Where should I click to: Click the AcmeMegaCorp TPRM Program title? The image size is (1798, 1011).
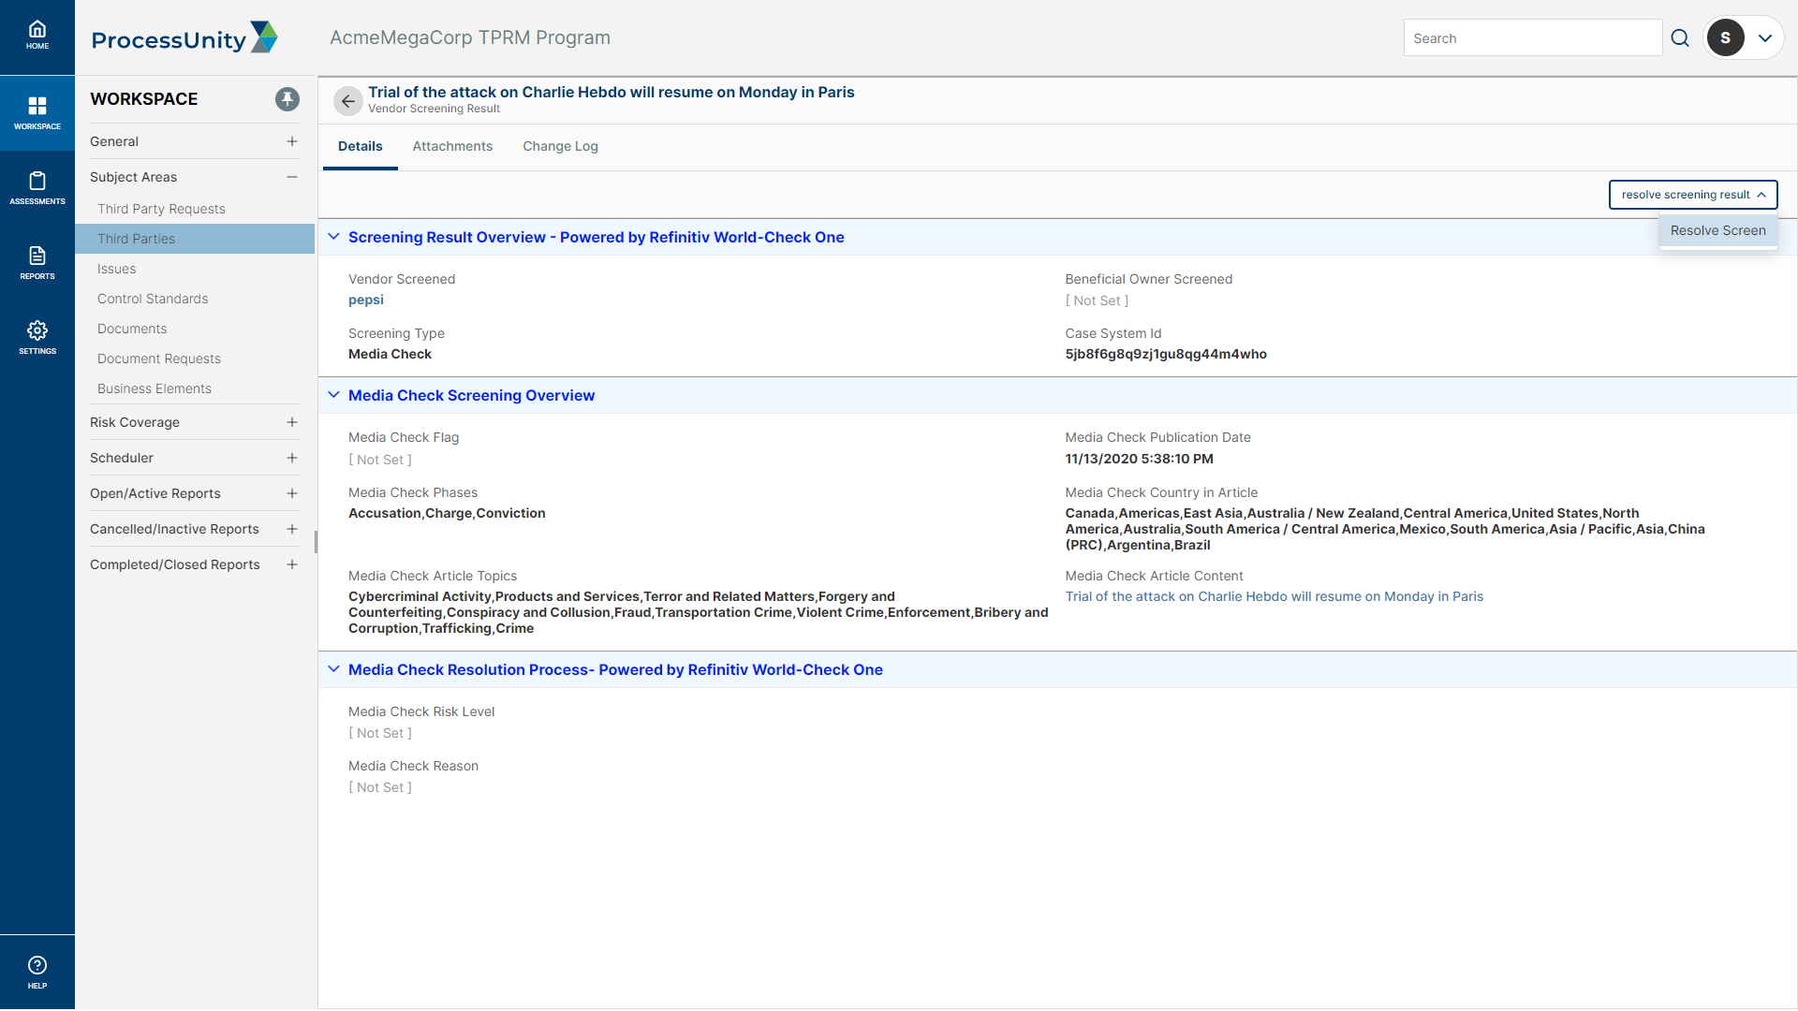coord(470,37)
